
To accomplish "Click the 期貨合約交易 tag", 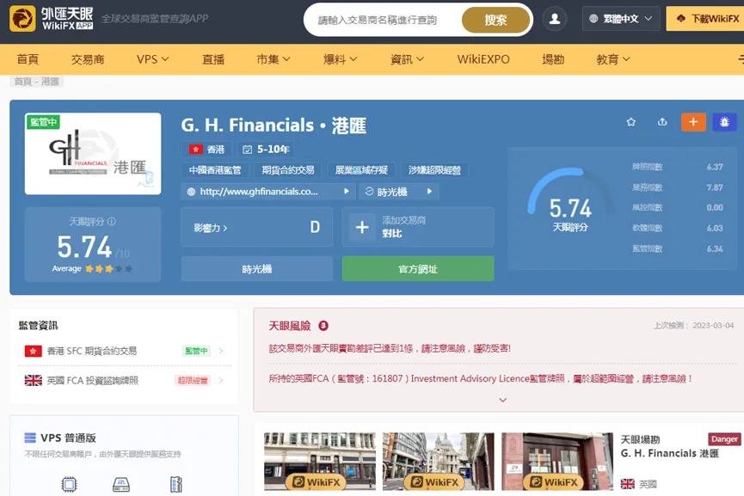I will pos(288,169).
